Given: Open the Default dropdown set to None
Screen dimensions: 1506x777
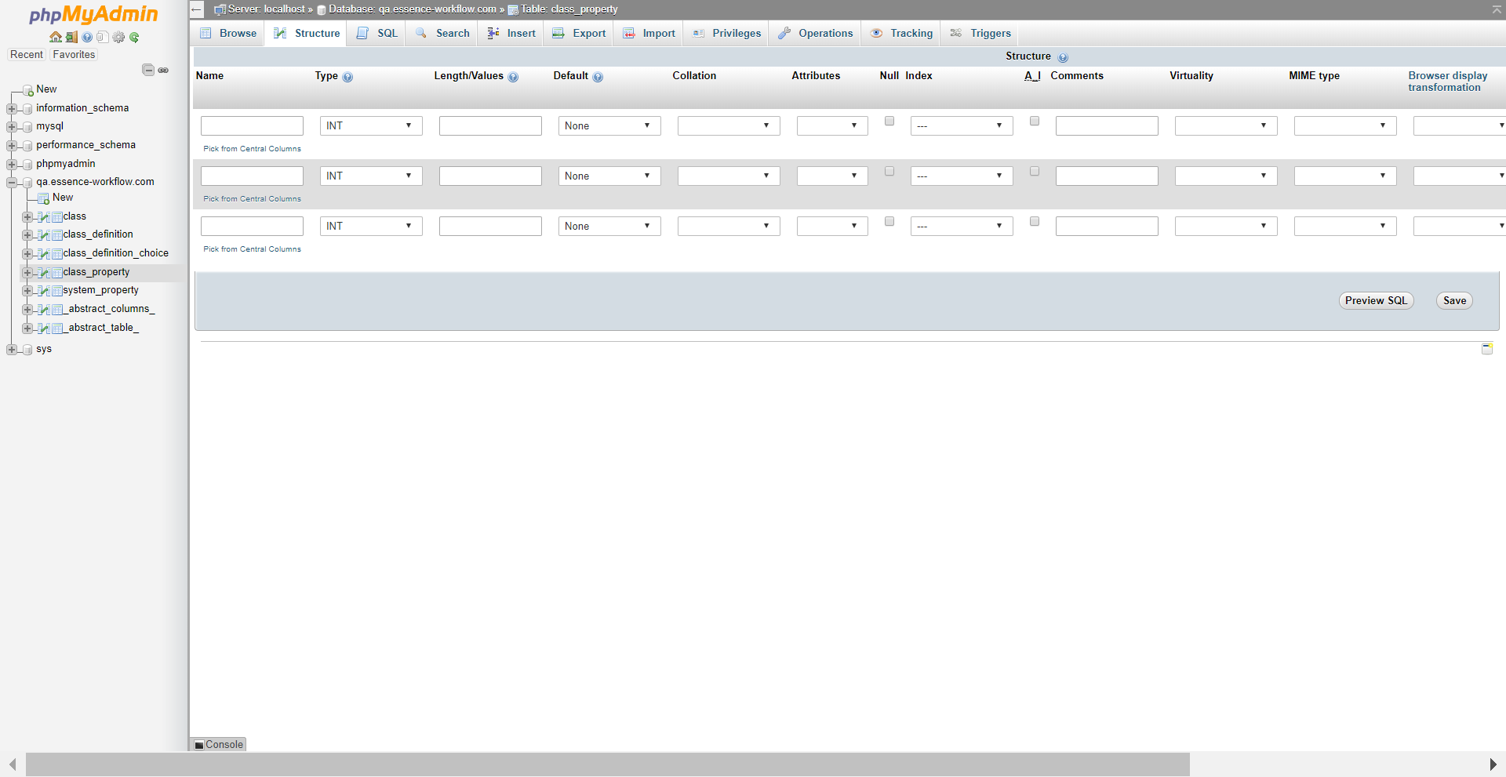Looking at the screenshot, I should [609, 125].
